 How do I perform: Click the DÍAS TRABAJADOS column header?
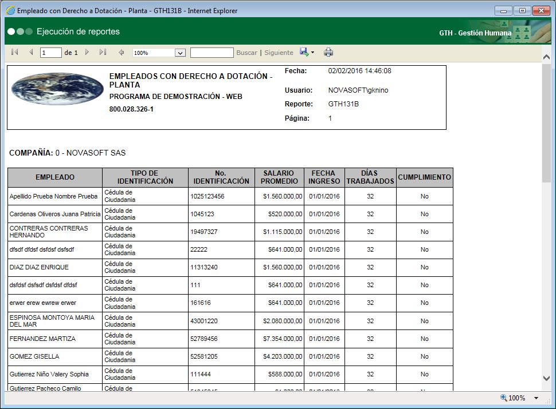[370, 177]
